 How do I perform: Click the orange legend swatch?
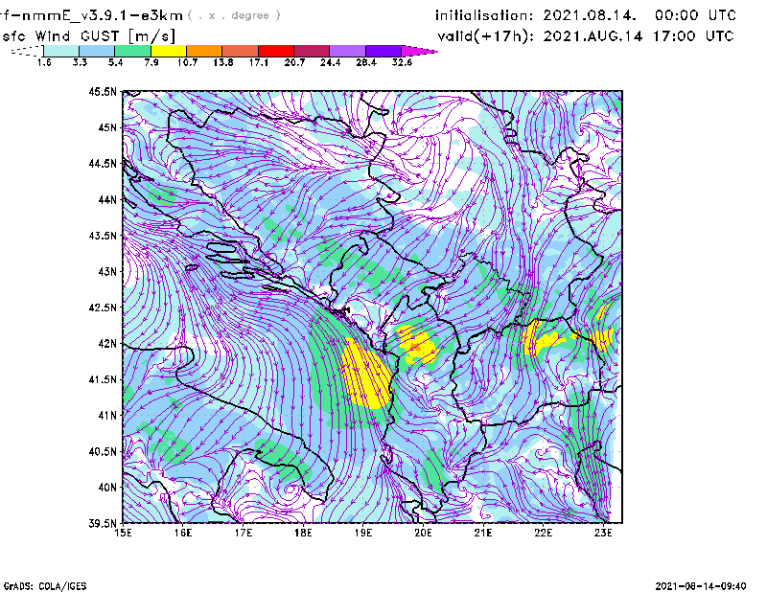[x=204, y=51]
